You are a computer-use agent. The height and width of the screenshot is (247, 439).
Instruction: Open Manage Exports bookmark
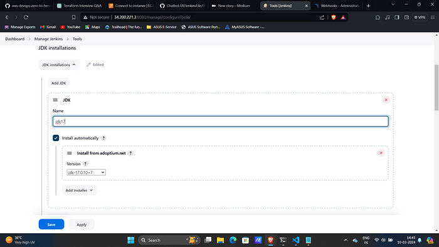pos(20,27)
